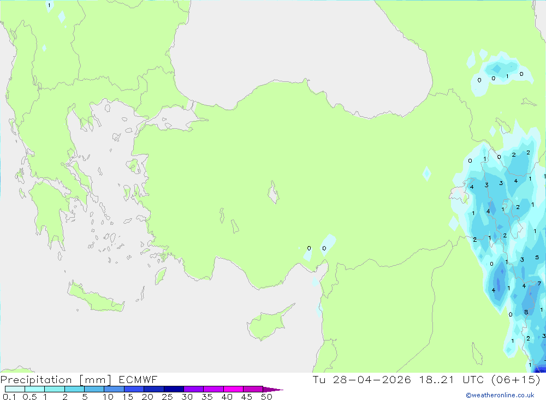
Task: Pick the 5–10 mm legend color swatch
Action: [x=94, y=389]
